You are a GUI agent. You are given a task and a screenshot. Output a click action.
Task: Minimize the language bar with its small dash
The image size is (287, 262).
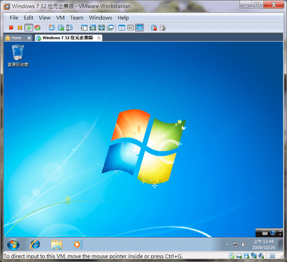tap(280, 231)
